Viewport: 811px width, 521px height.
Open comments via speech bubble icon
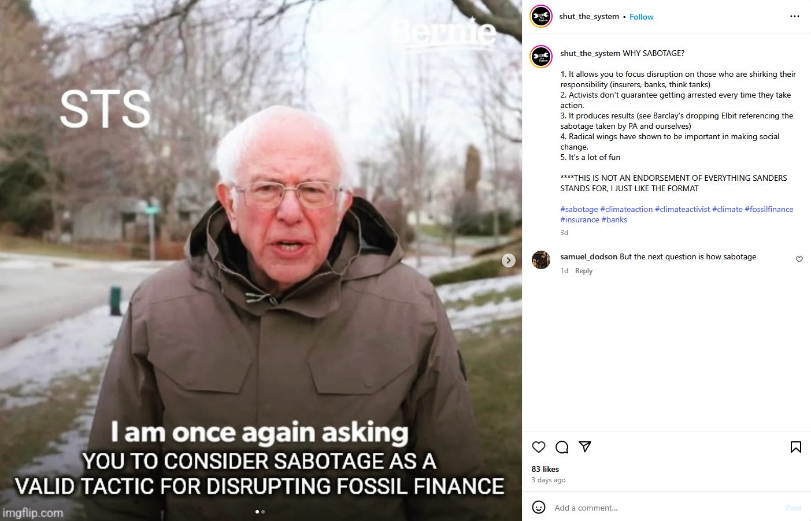562,447
